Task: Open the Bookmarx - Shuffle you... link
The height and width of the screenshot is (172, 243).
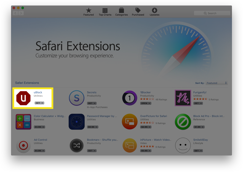Action: [102, 140]
